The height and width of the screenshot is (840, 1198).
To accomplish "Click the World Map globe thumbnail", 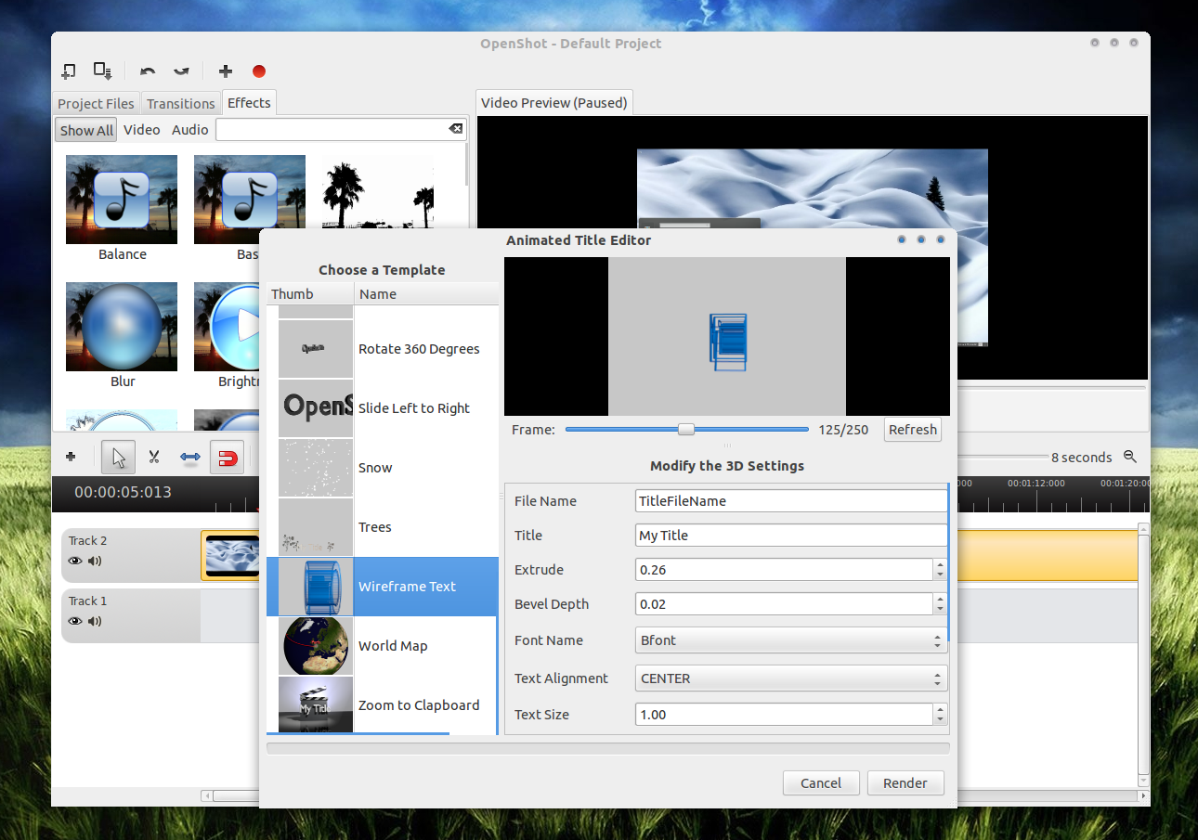I will click(316, 646).
